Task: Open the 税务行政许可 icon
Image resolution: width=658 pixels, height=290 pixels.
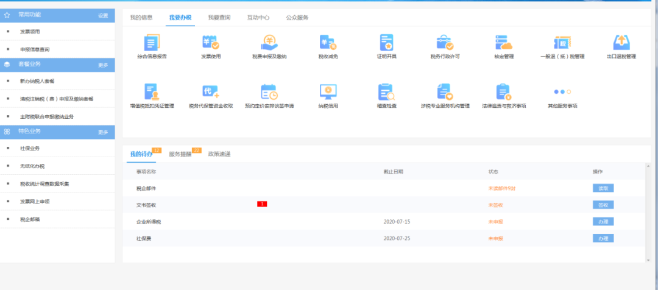Action: tap(445, 43)
